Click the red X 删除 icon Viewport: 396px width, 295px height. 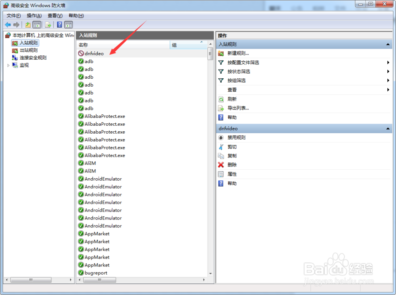(x=221, y=165)
